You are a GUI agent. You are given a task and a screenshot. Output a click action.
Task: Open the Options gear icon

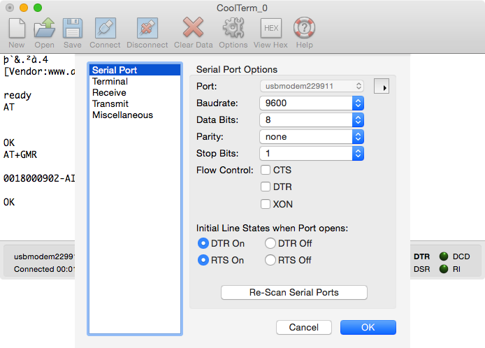(233, 28)
